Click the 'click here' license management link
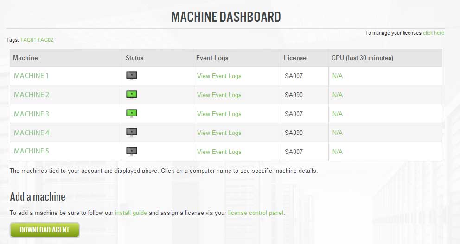 click(x=434, y=33)
